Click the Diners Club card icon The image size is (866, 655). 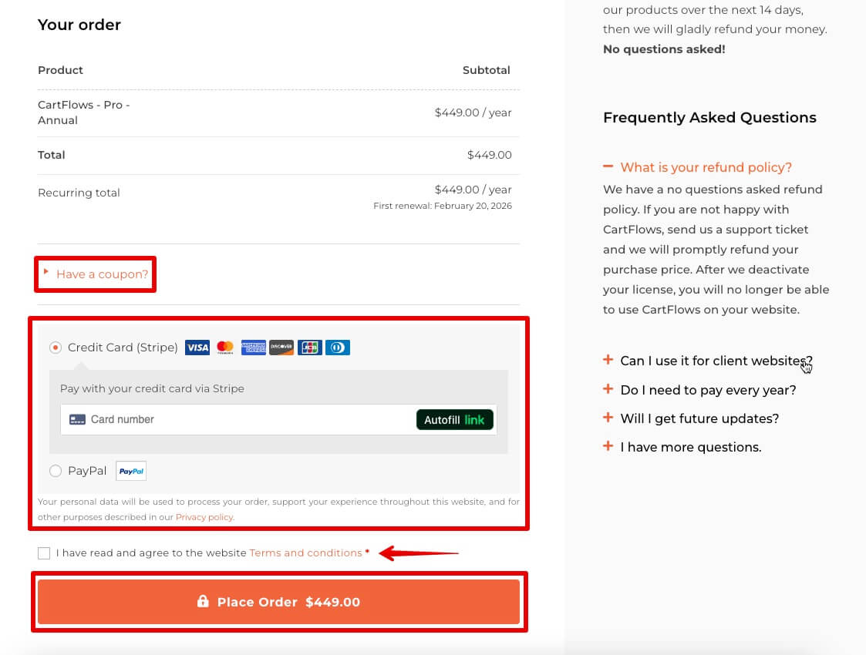pos(337,348)
